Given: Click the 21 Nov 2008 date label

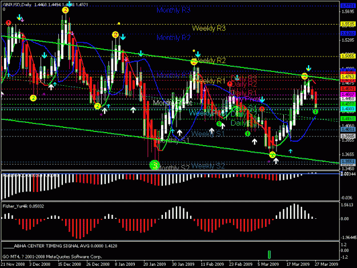Looking at the screenshot, I should (13, 265).
